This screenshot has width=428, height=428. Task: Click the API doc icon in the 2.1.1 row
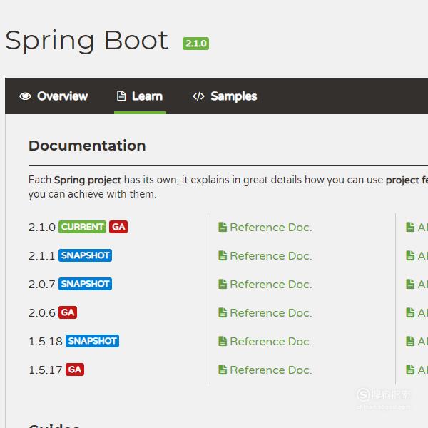(x=410, y=255)
